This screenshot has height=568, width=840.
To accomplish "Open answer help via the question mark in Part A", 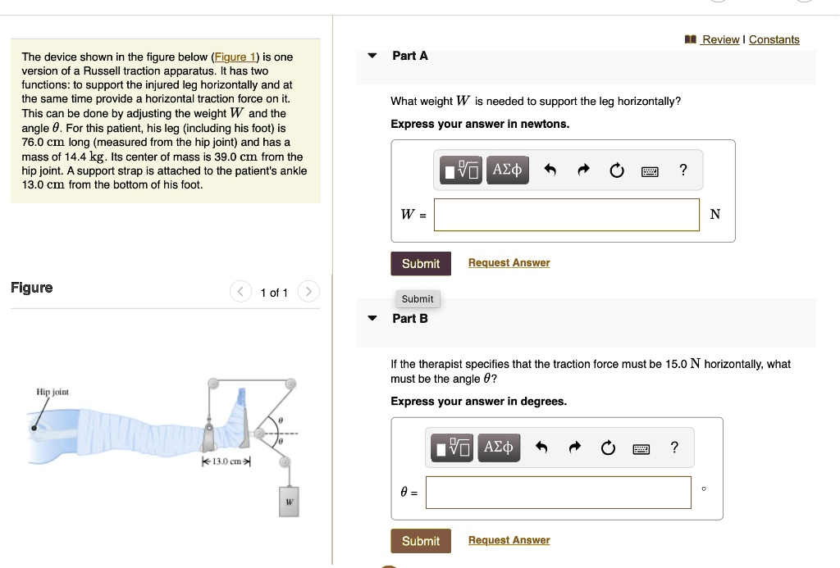I will click(682, 170).
